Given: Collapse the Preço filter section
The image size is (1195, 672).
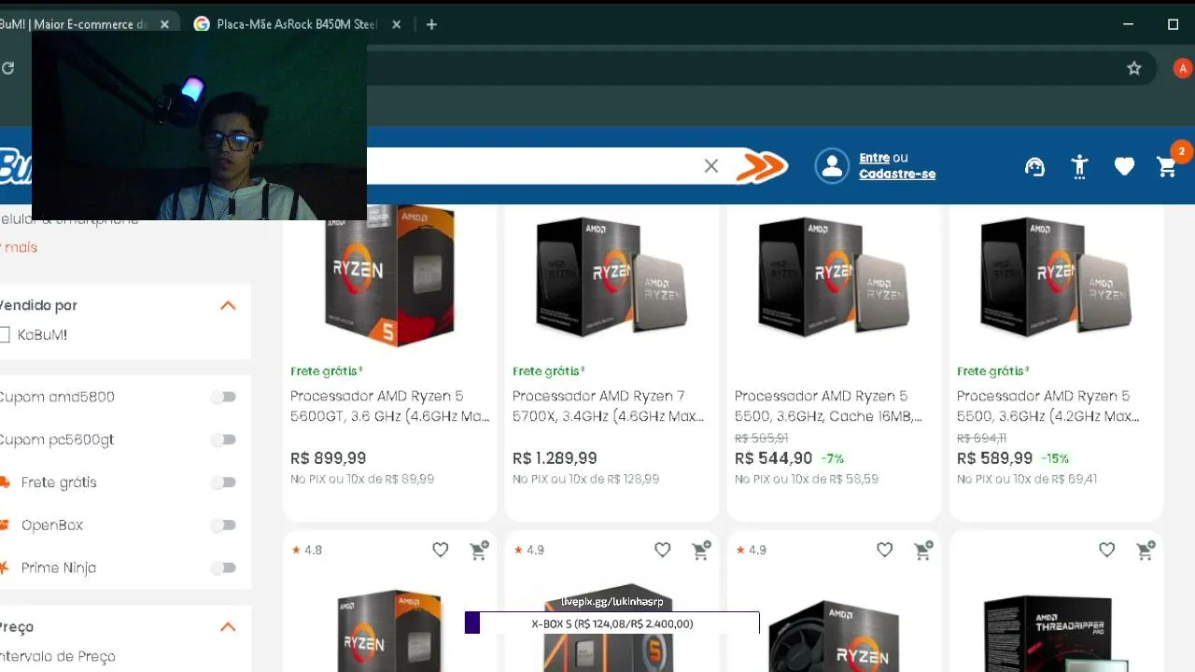Looking at the screenshot, I should tap(228, 626).
